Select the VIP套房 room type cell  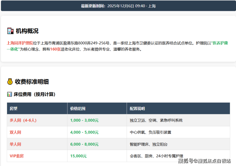[17, 156]
